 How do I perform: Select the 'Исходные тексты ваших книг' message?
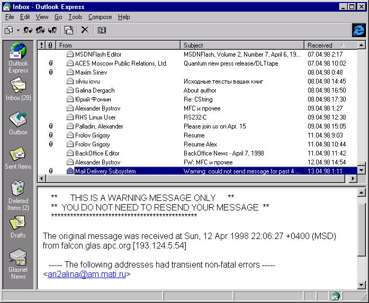[197, 81]
